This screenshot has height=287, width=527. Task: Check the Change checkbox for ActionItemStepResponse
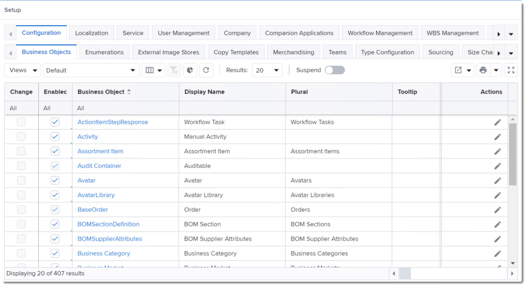pyautogui.click(x=21, y=122)
